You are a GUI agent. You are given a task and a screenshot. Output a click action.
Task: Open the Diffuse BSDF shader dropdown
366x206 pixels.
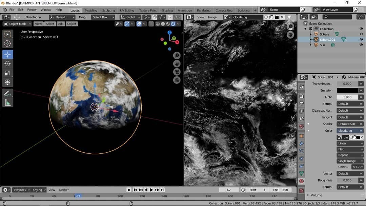click(350, 124)
